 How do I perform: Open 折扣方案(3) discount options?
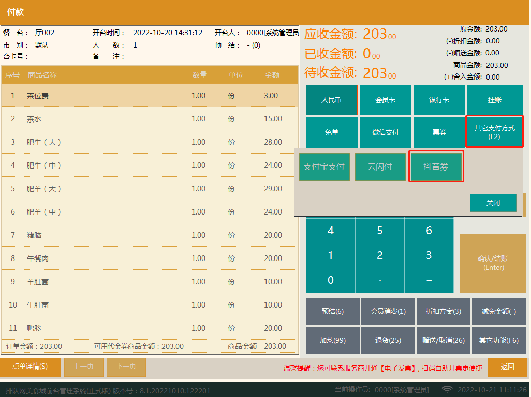pos(443,311)
